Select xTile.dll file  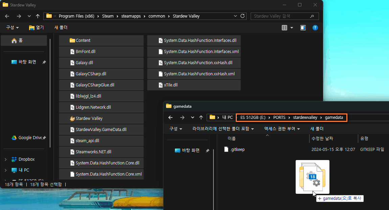click(194, 85)
